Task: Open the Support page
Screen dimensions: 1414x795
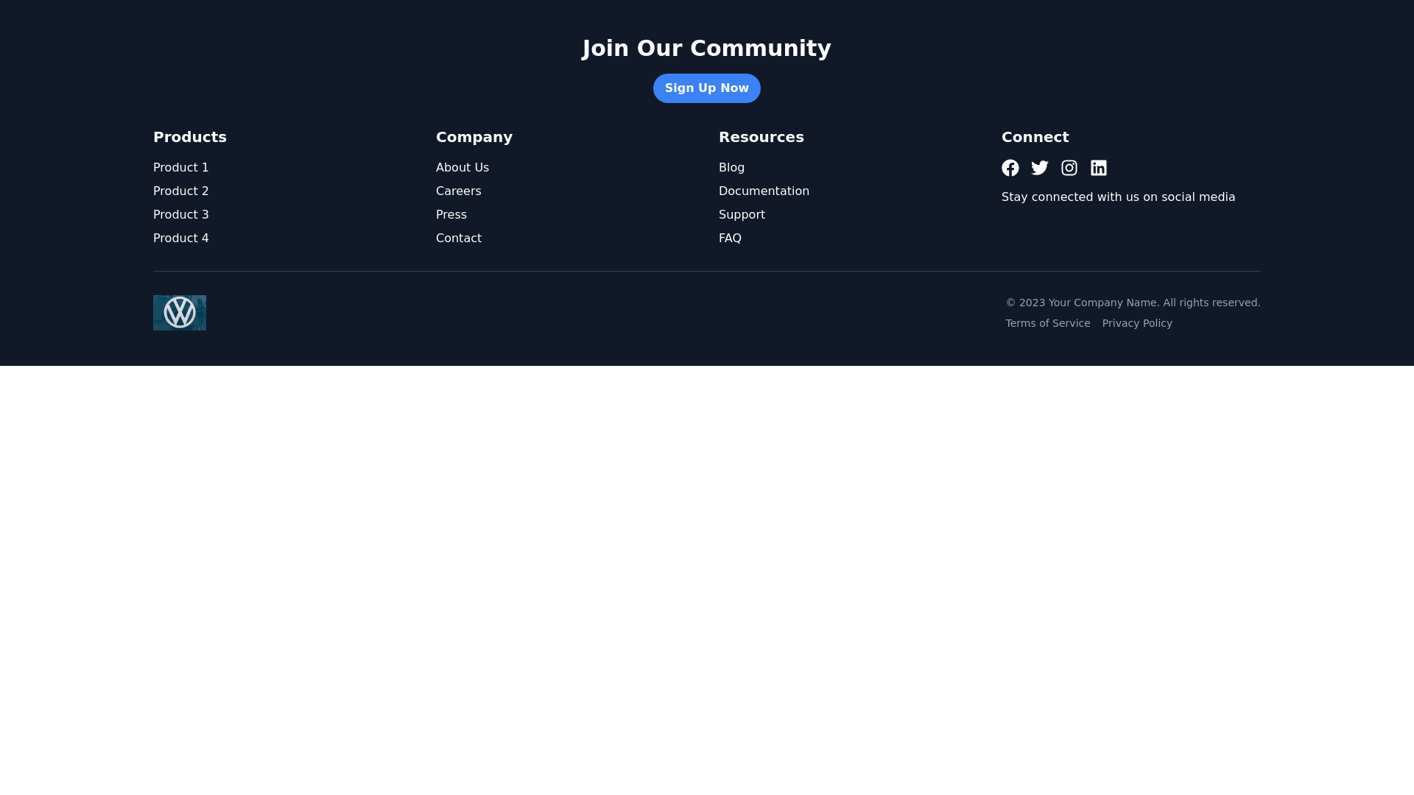Action: click(742, 214)
